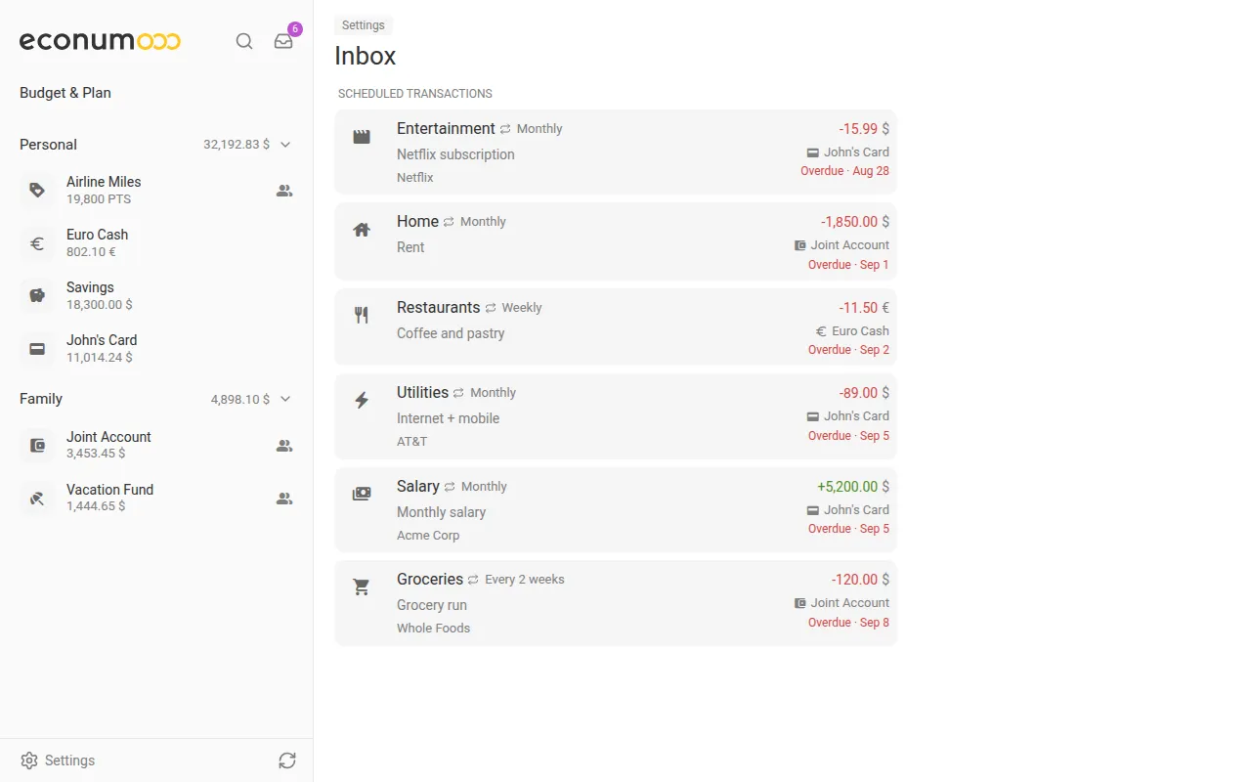Click the Acme Corp payee text
1251x782 pixels.
pyautogui.click(x=428, y=536)
